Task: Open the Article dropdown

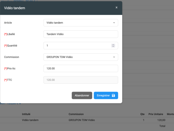Action: (81, 23)
